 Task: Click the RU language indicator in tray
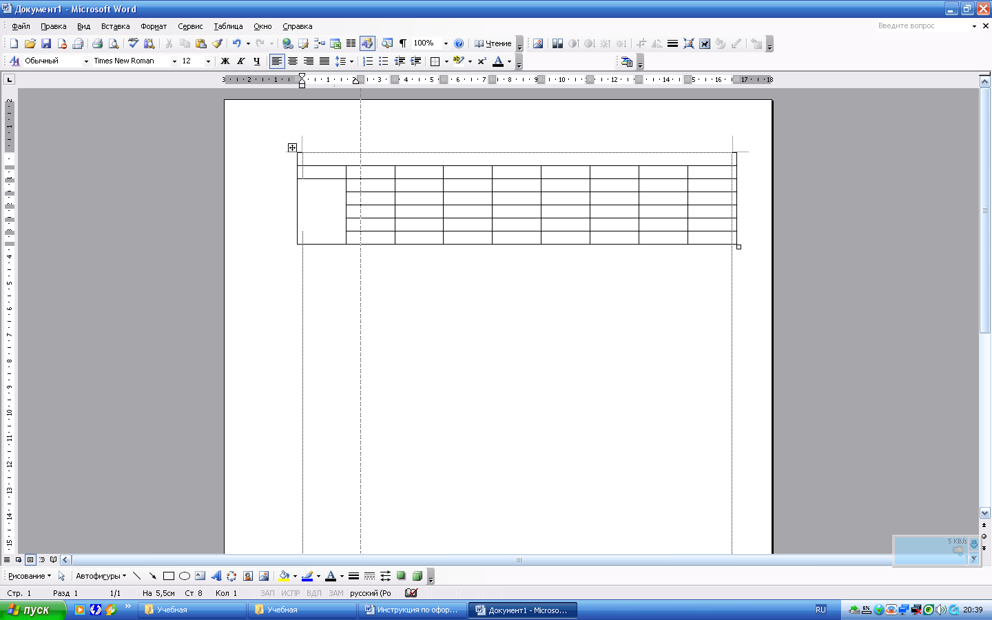820,610
